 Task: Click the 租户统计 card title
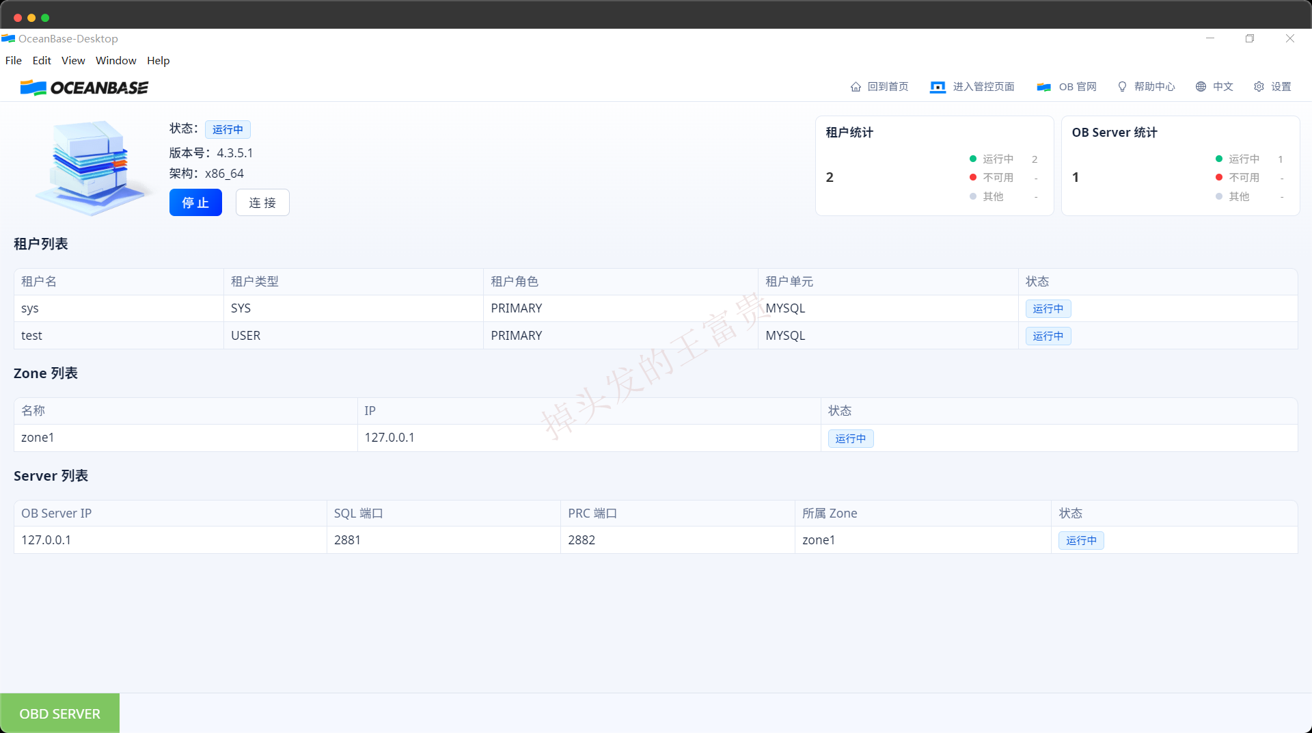pyautogui.click(x=849, y=133)
